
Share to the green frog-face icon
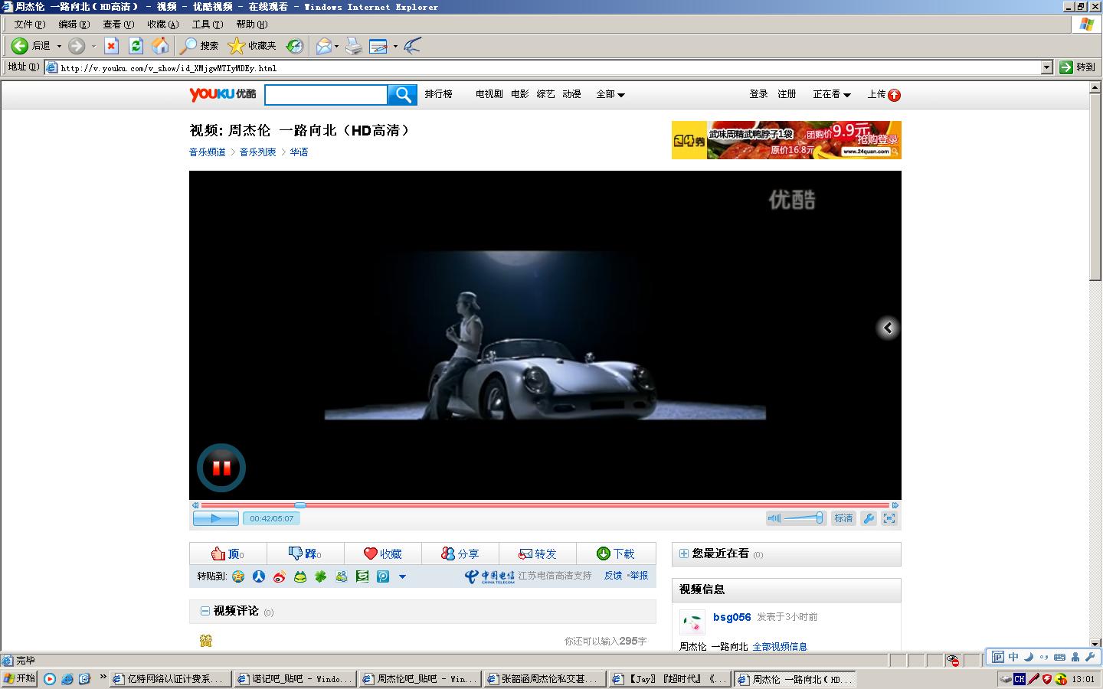pos(300,576)
